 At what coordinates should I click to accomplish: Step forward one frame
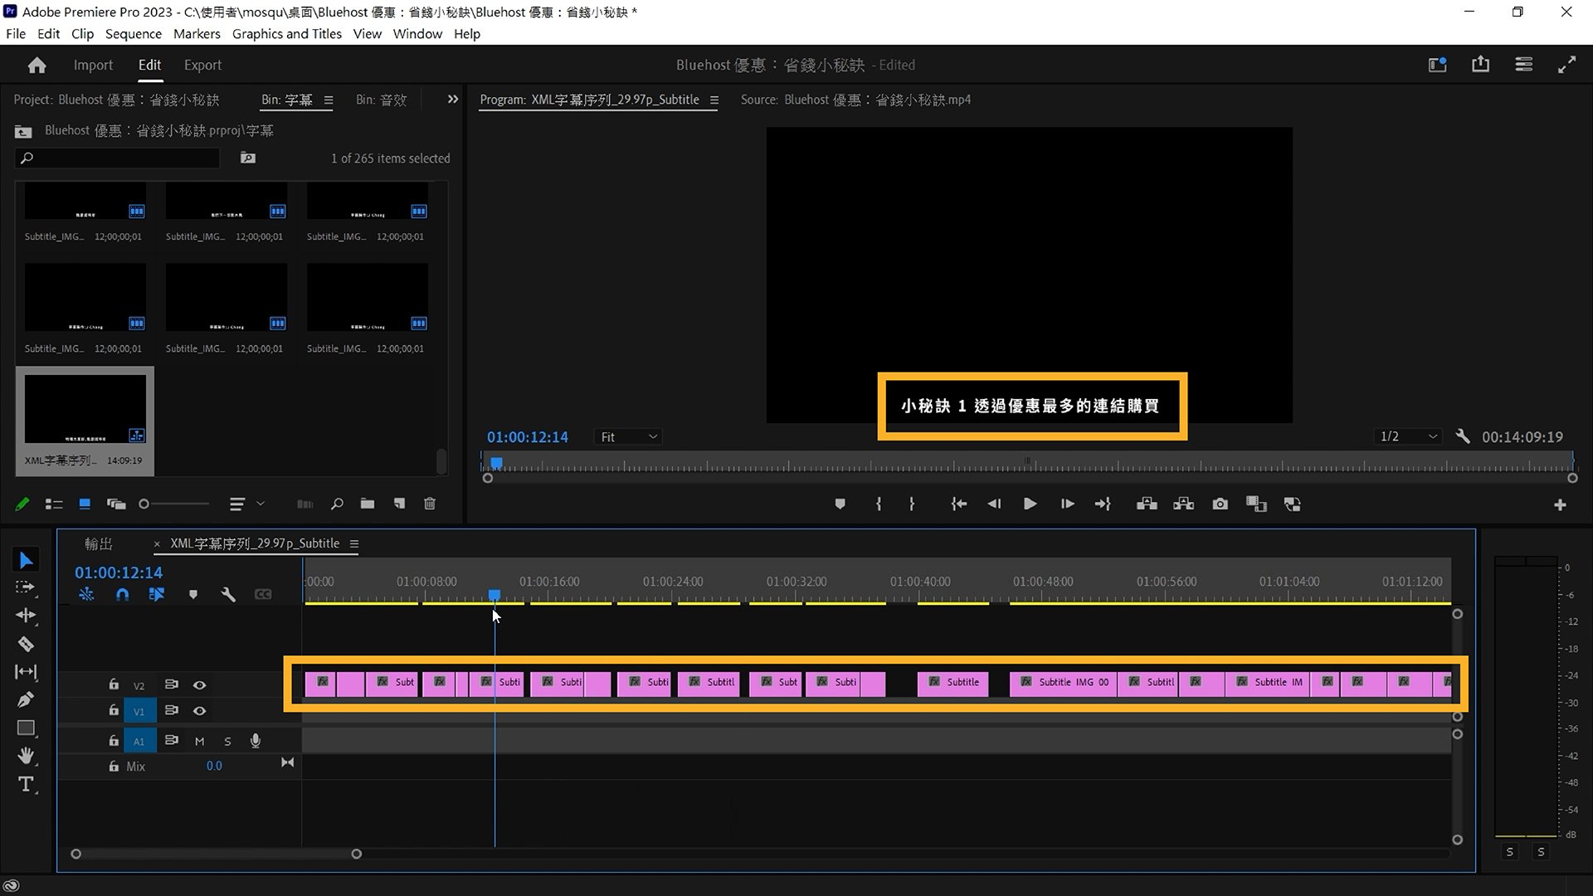(1067, 504)
